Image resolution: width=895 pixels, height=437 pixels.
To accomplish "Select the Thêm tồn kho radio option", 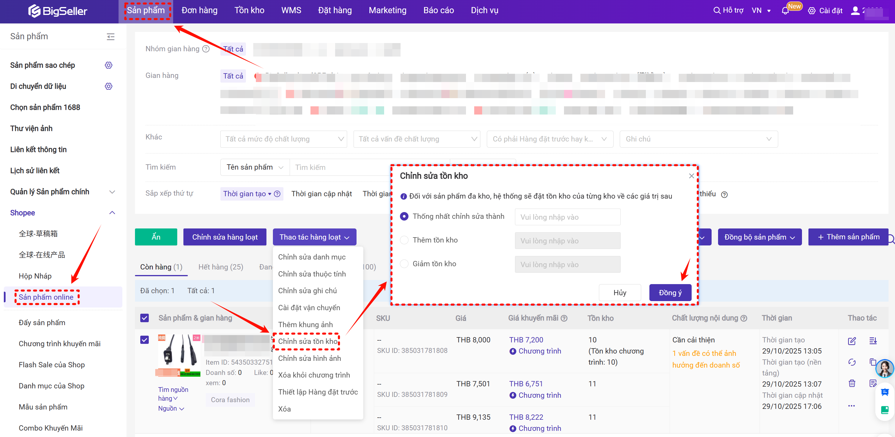I will point(404,240).
